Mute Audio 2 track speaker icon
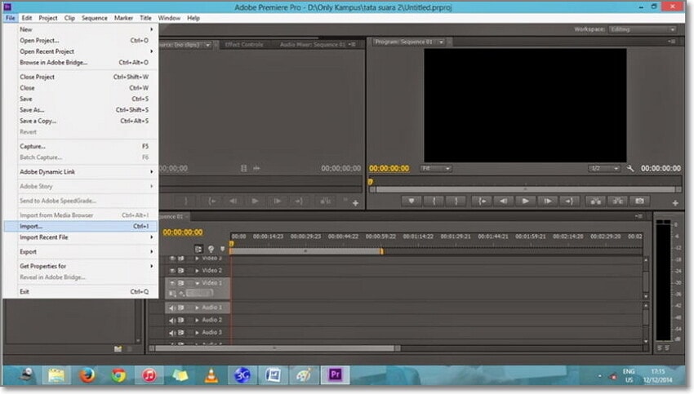The height and width of the screenshot is (394, 694). click(x=172, y=320)
